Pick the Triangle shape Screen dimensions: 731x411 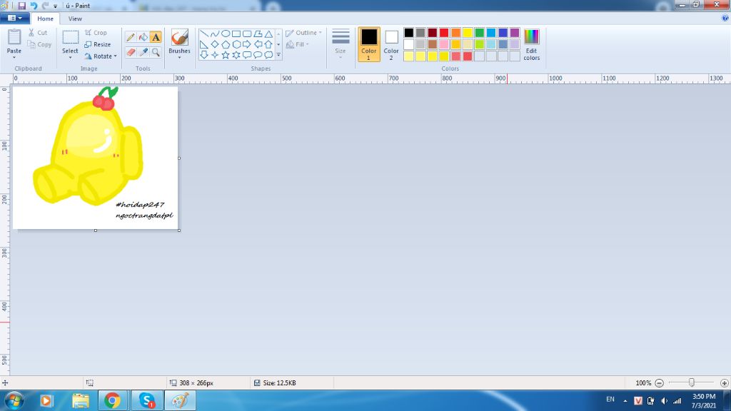[x=268, y=34]
